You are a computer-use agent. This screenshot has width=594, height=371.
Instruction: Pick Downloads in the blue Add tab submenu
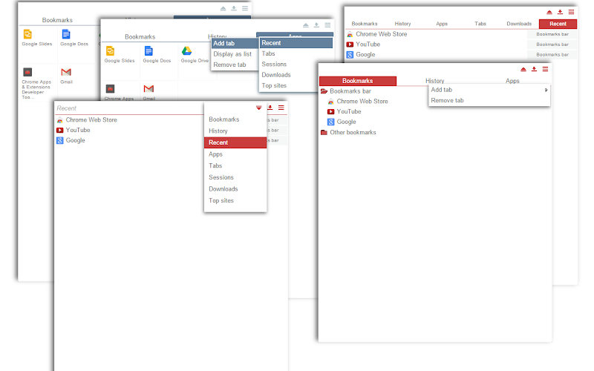tap(296, 75)
